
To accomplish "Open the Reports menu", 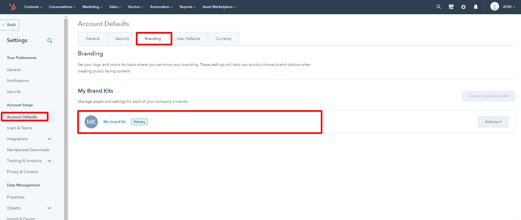I will (x=187, y=7).
